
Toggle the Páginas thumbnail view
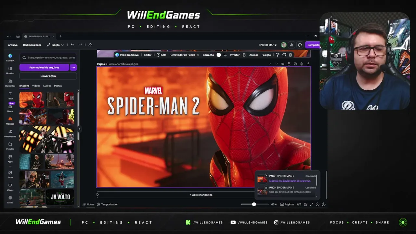coord(287,204)
